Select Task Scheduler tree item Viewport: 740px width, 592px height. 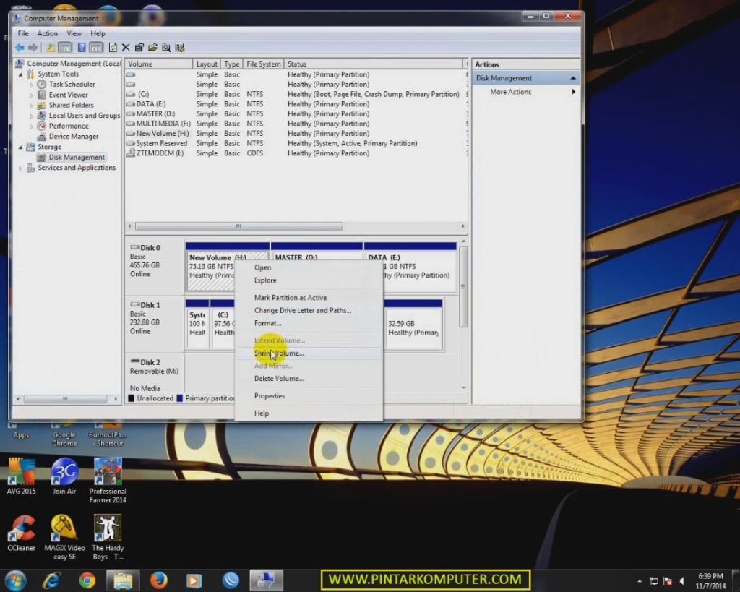tap(72, 85)
